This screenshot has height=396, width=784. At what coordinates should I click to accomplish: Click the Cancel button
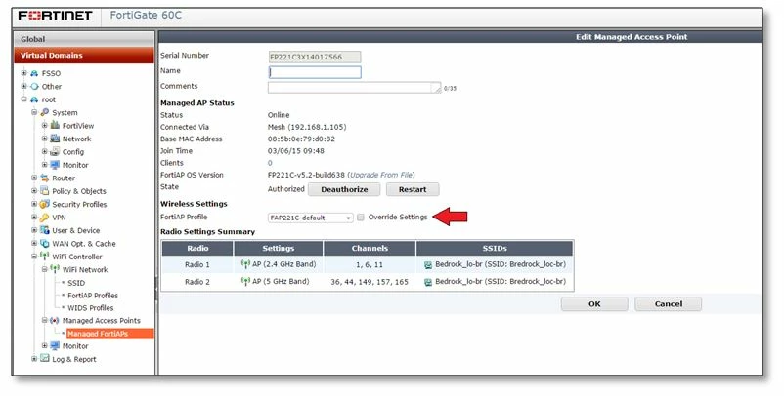pos(668,303)
